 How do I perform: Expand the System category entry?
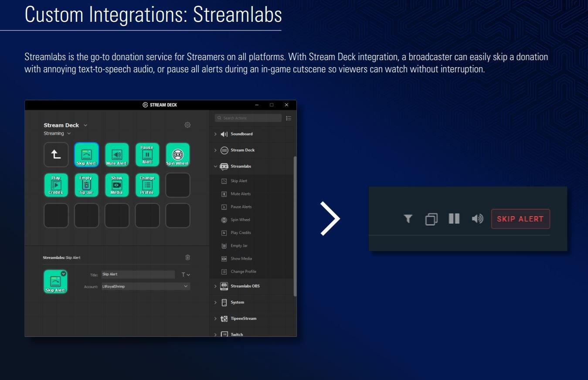pos(215,302)
